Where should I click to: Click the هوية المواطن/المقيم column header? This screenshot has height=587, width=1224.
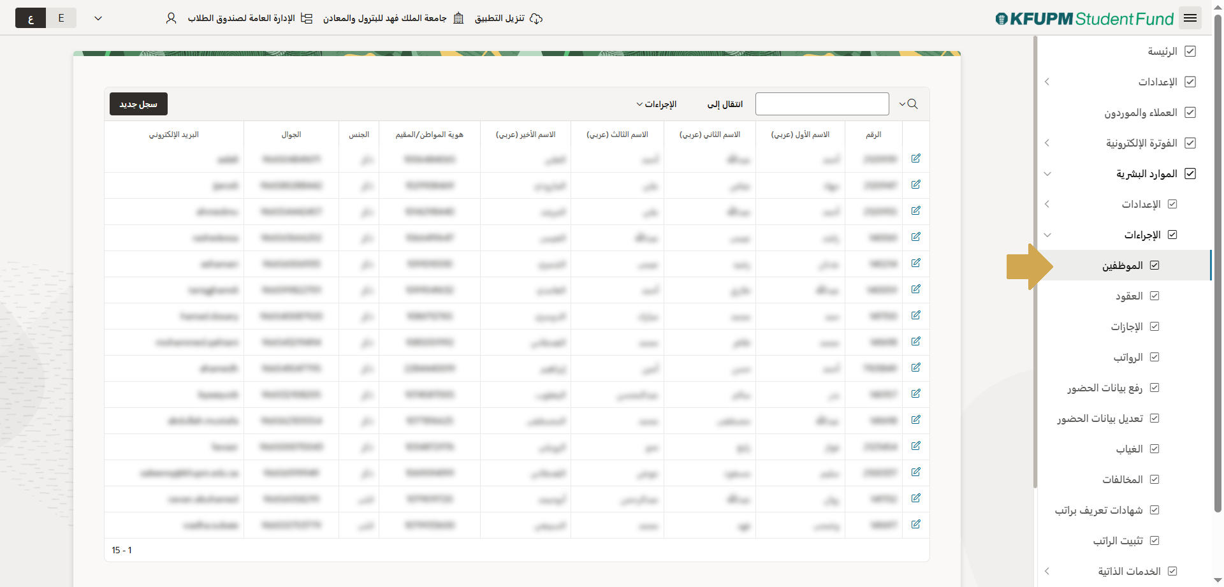point(429,134)
